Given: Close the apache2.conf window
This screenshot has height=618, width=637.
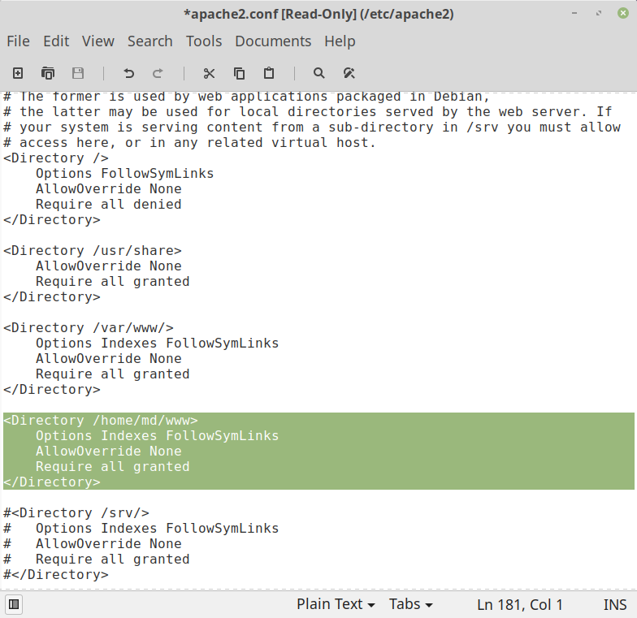Looking at the screenshot, I should point(622,13).
